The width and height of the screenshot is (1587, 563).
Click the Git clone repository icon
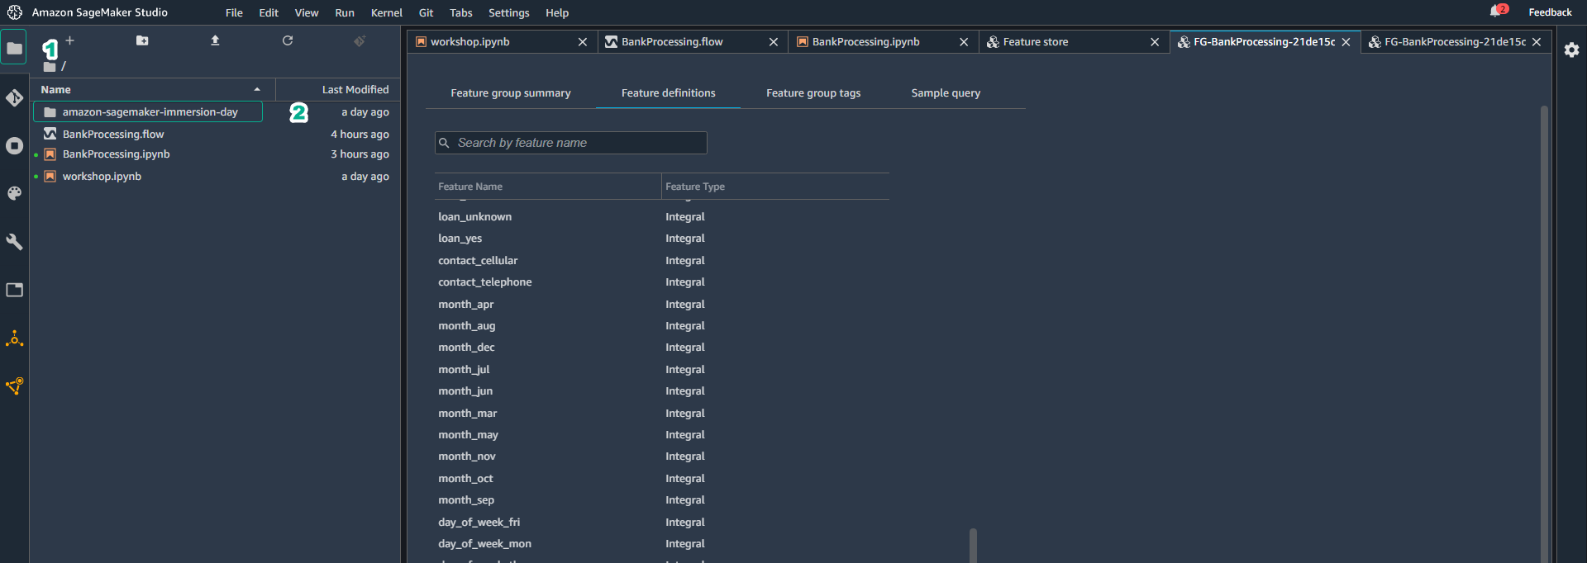[360, 40]
